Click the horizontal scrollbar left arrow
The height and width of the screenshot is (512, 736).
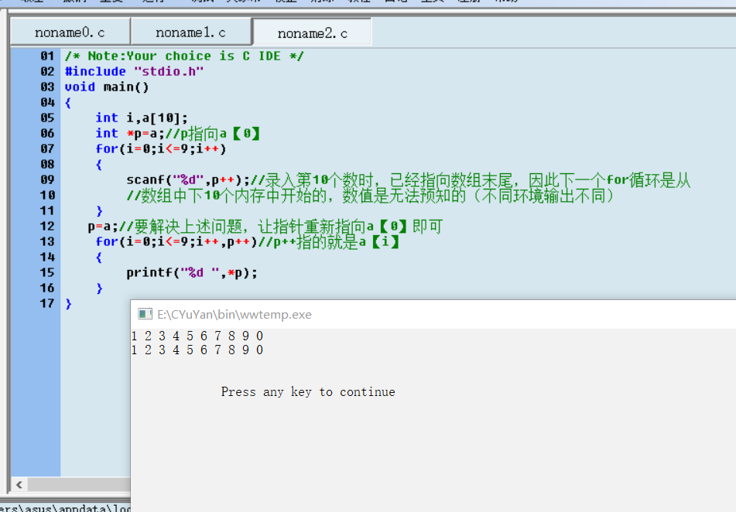click(19, 484)
